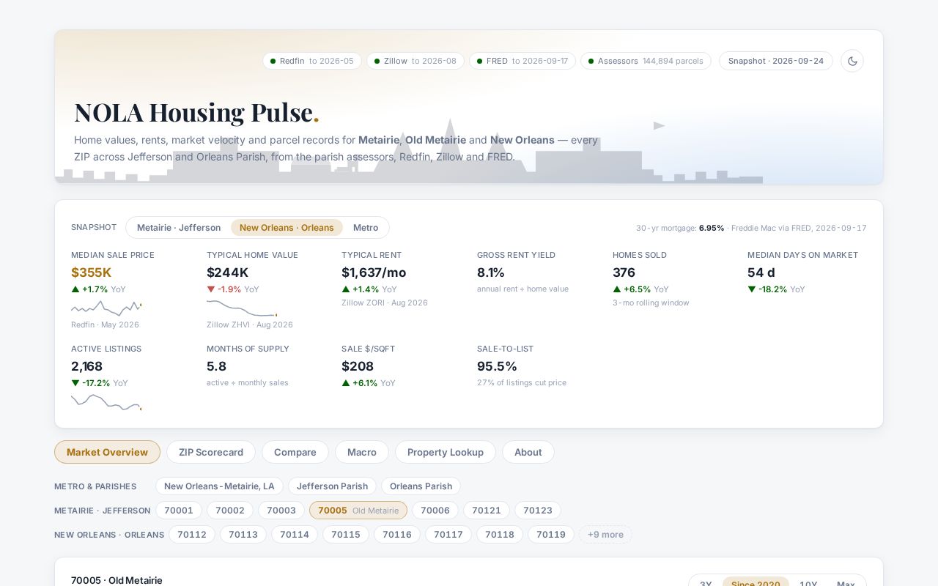Select ZIP 70119 chip
The image size is (938, 586).
pos(551,535)
